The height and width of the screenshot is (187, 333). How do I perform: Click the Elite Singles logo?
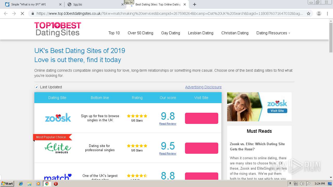click(x=58, y=148)
